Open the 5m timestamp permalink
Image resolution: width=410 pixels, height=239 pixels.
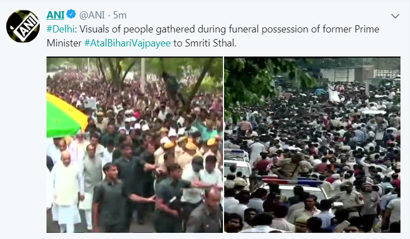click(x=119, y=15)
